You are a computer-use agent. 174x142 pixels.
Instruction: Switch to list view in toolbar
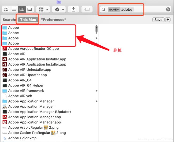pyautogui.click(x=14, y=9)
